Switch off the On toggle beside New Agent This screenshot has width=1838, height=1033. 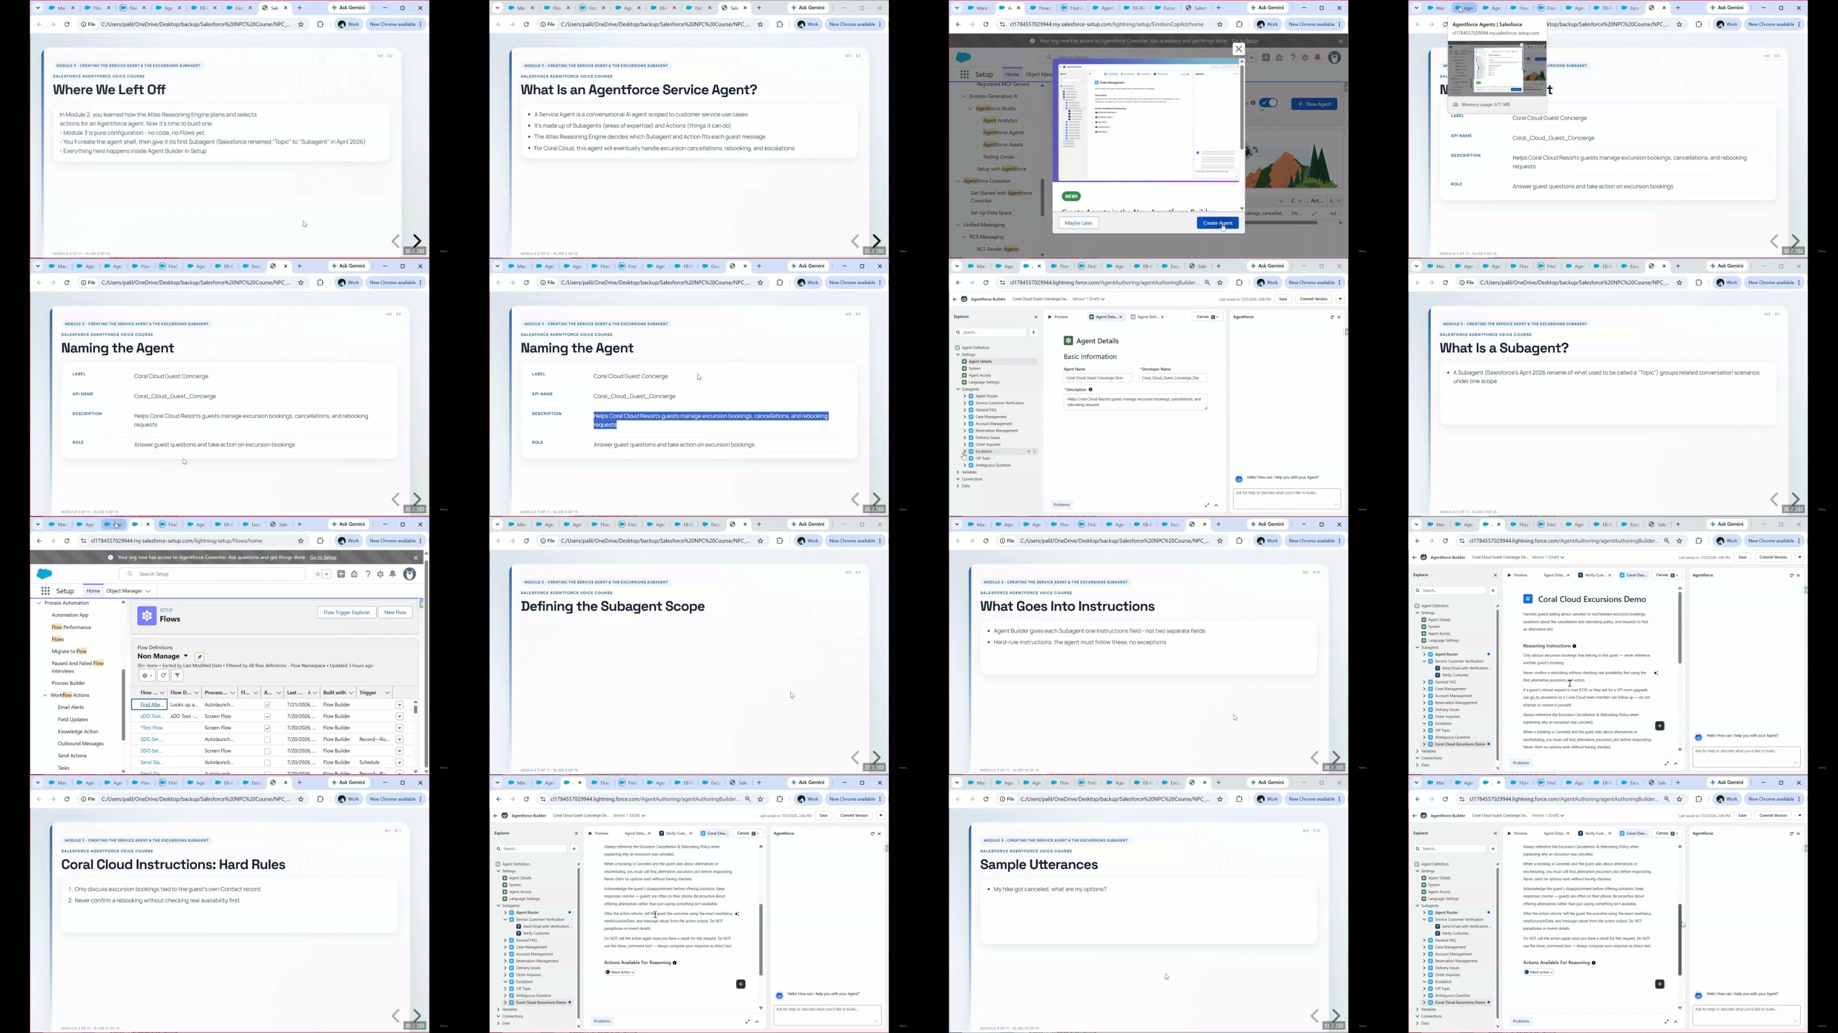[x=1269, y=103]
